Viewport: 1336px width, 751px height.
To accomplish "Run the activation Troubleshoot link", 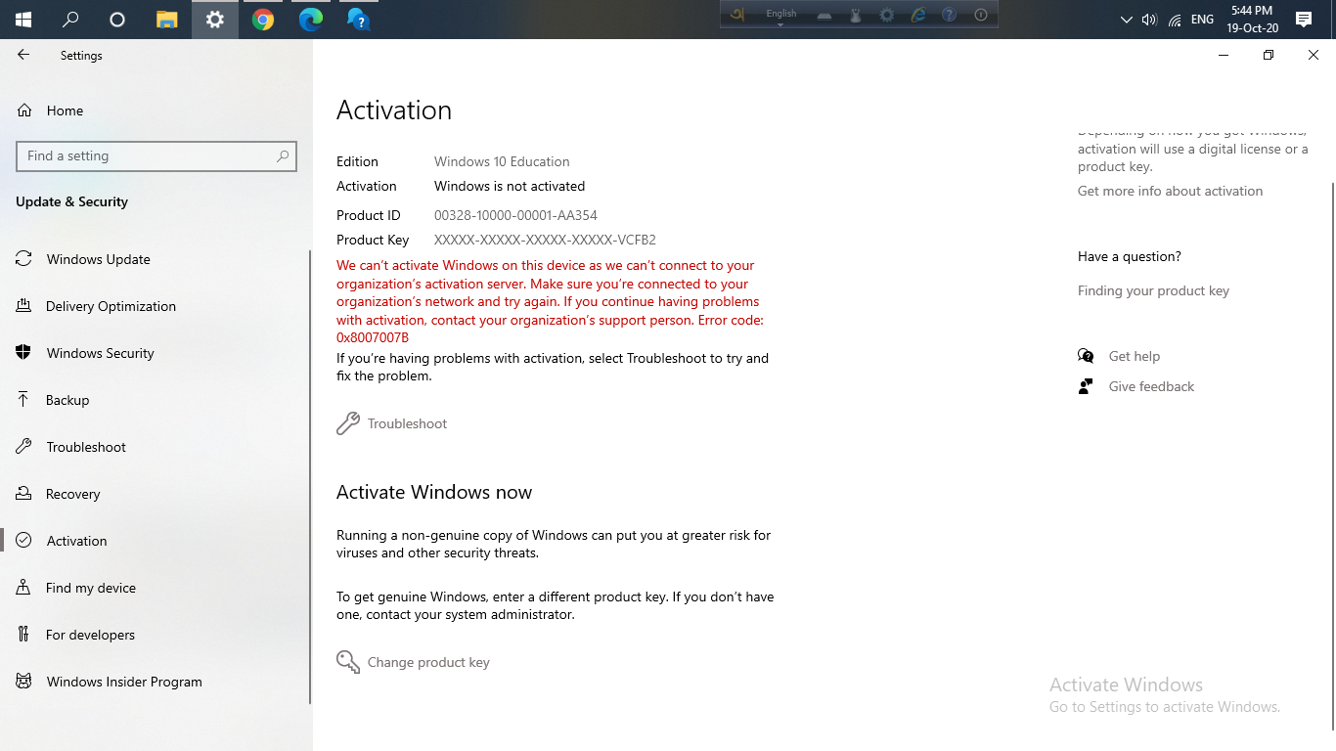I will pos(407,423).
